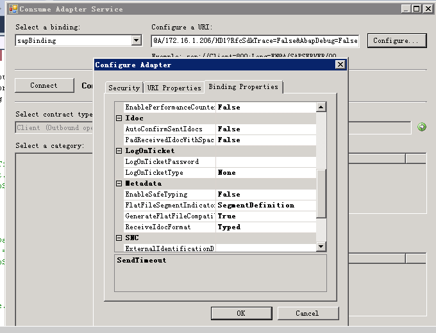The height and width of the screenshot is (333, 436).
Task: Click the green arrow icon beside contract type
Action: pos(421,127)
